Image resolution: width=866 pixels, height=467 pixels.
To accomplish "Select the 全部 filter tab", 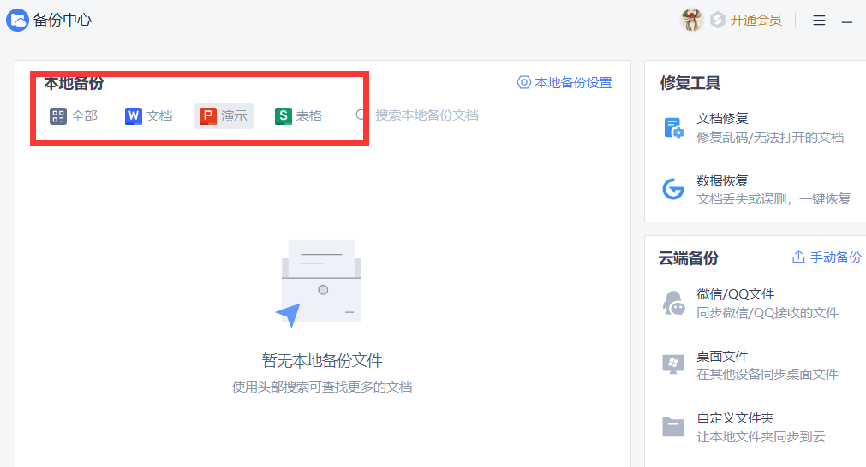I will pyautogui.click(x=74, y=115).
